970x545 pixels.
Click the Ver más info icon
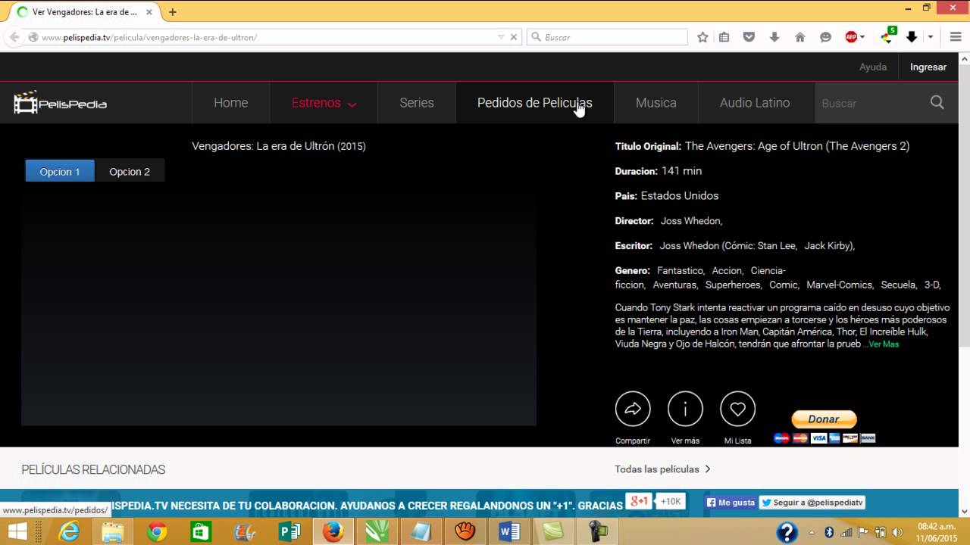685,410
